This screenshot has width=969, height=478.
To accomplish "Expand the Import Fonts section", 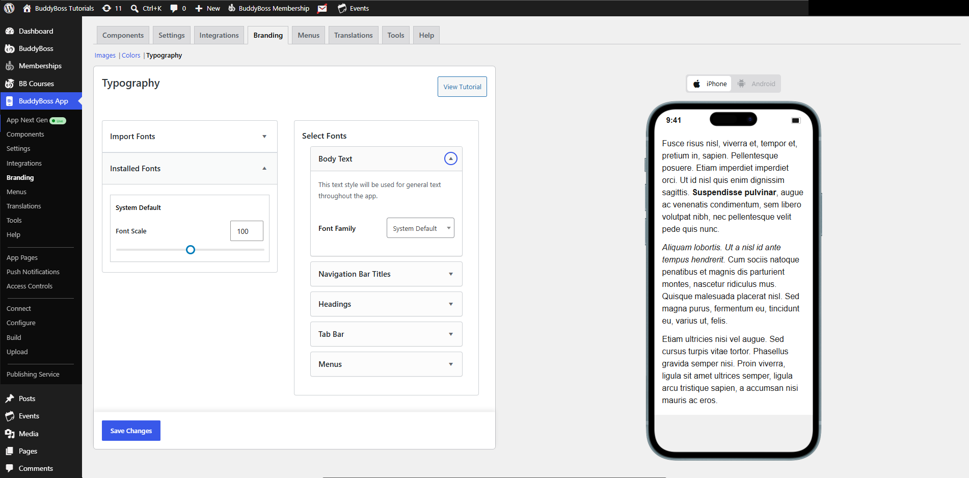I will tap(190, 137).
